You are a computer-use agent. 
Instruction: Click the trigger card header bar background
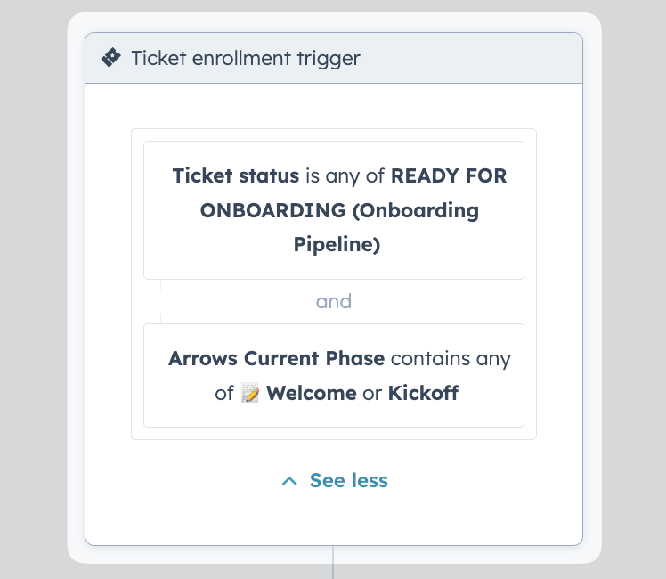coord(467,58)
